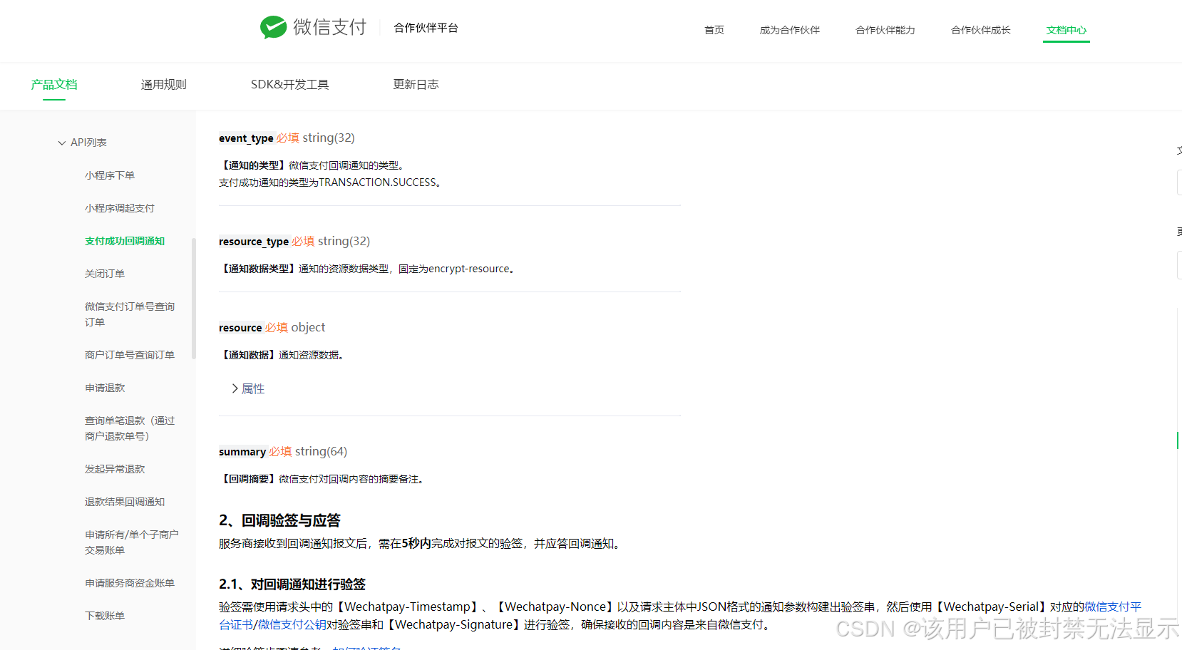The width and height of the screenshot is (1182, 650).
Task: Open 申请所有/单个子商户交易账单 entry
Action: (131, 542)
